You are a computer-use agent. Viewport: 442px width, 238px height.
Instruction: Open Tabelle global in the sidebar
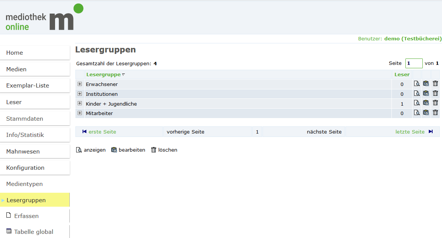[x=34, y=232]
